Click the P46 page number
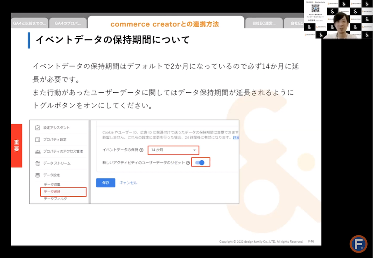 (311, 242)
